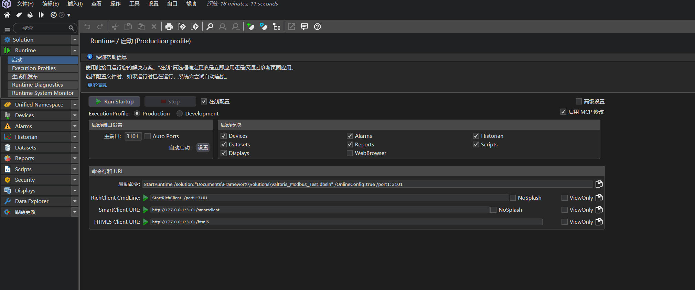Click the hamburger menu icon beside search
The image size is (695, 290).
[x=8, y=30]
